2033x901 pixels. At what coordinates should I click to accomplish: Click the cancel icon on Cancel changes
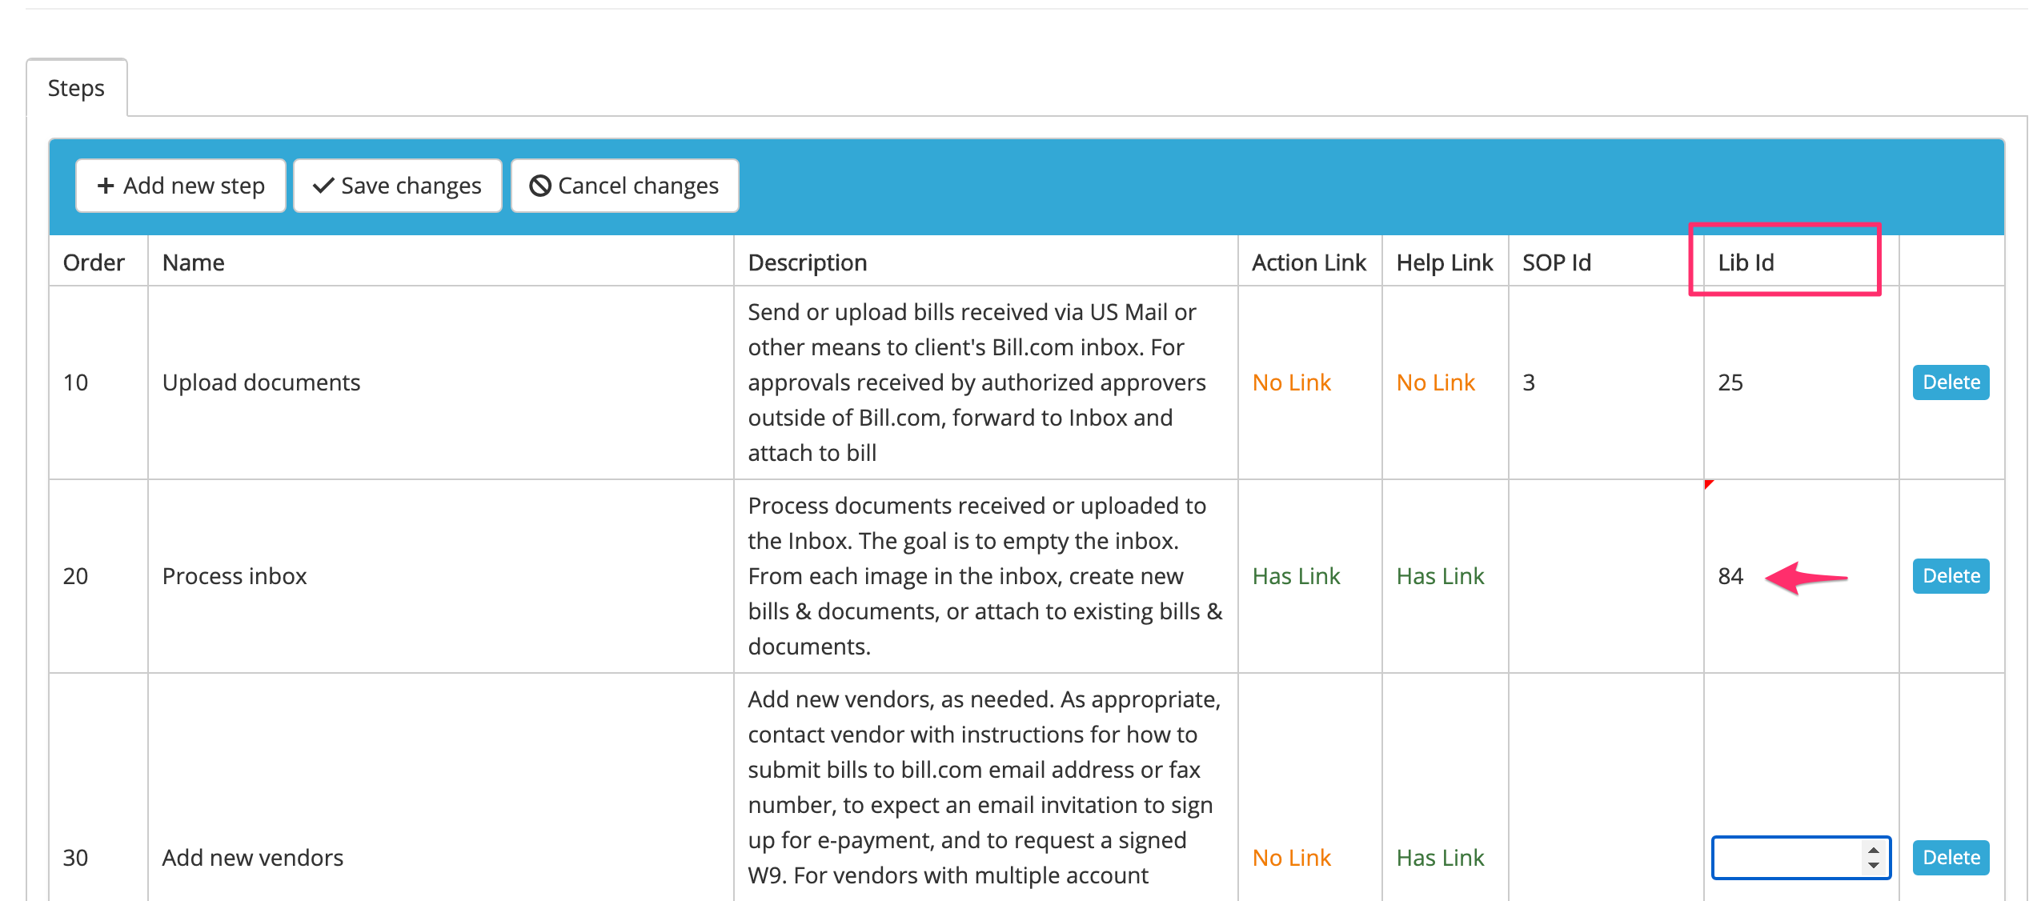(x=541, y=185)
